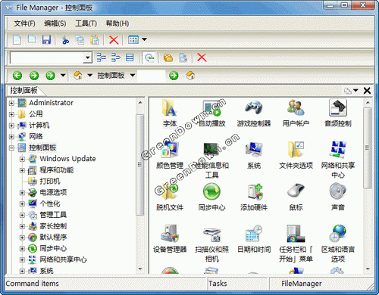Click the red X icon in second toolbar

click(x=202, y=57)
